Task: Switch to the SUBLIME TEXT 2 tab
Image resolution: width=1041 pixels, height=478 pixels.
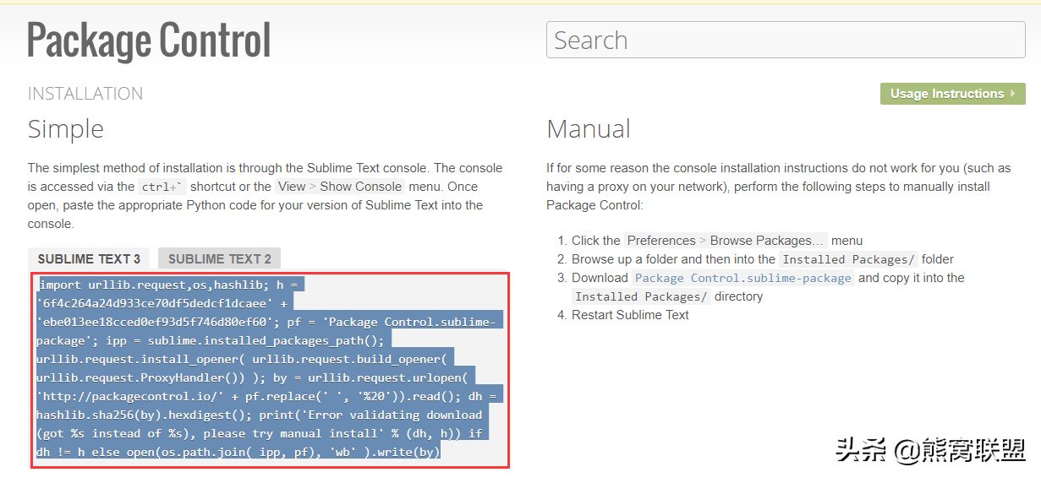Action: pos(220,258)
